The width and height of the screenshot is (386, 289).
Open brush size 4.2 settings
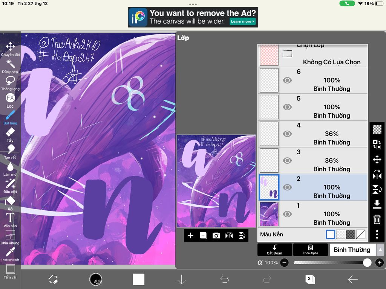(x=95, y=280)
